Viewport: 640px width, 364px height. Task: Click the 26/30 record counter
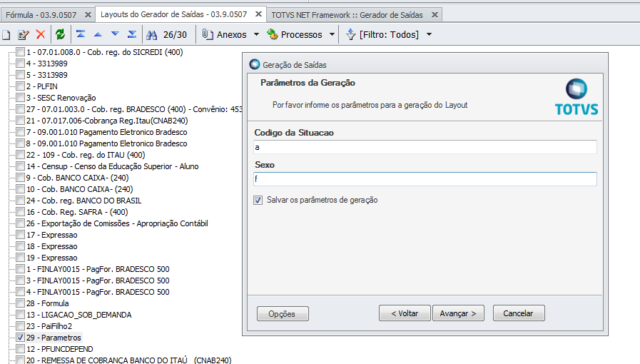[175, 35]
